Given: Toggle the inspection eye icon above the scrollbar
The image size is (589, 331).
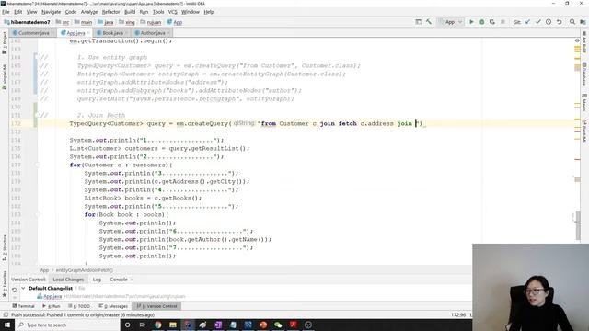Looking at the screenshot, I should click(577, 40).
